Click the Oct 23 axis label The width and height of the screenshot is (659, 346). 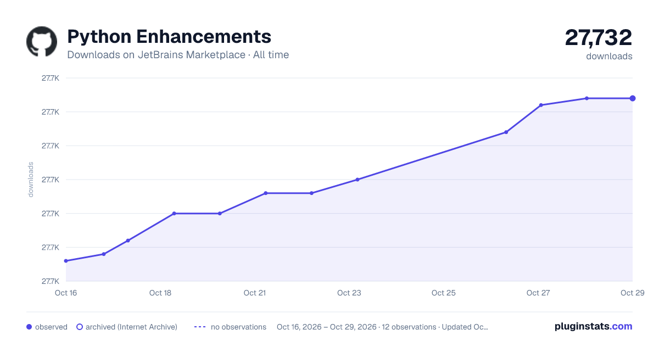tap(349, 293)
